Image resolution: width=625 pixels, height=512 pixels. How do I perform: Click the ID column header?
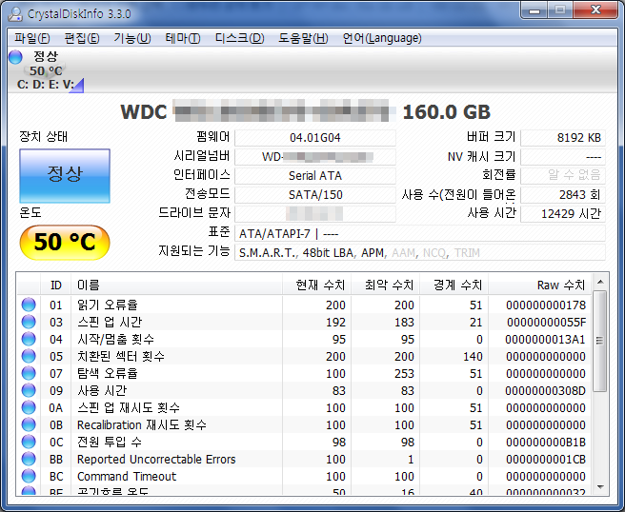56,286
